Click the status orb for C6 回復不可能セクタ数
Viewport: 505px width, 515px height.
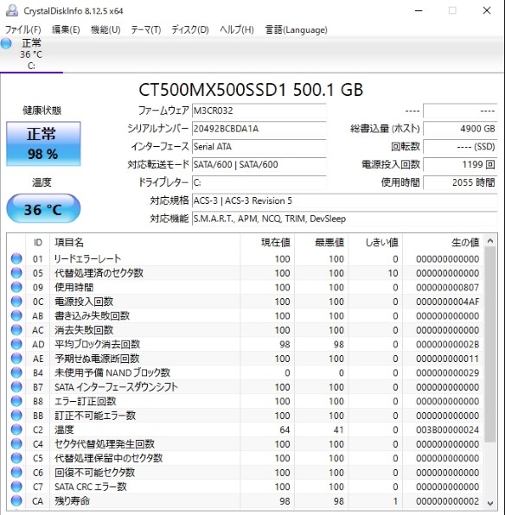point(16,473)
